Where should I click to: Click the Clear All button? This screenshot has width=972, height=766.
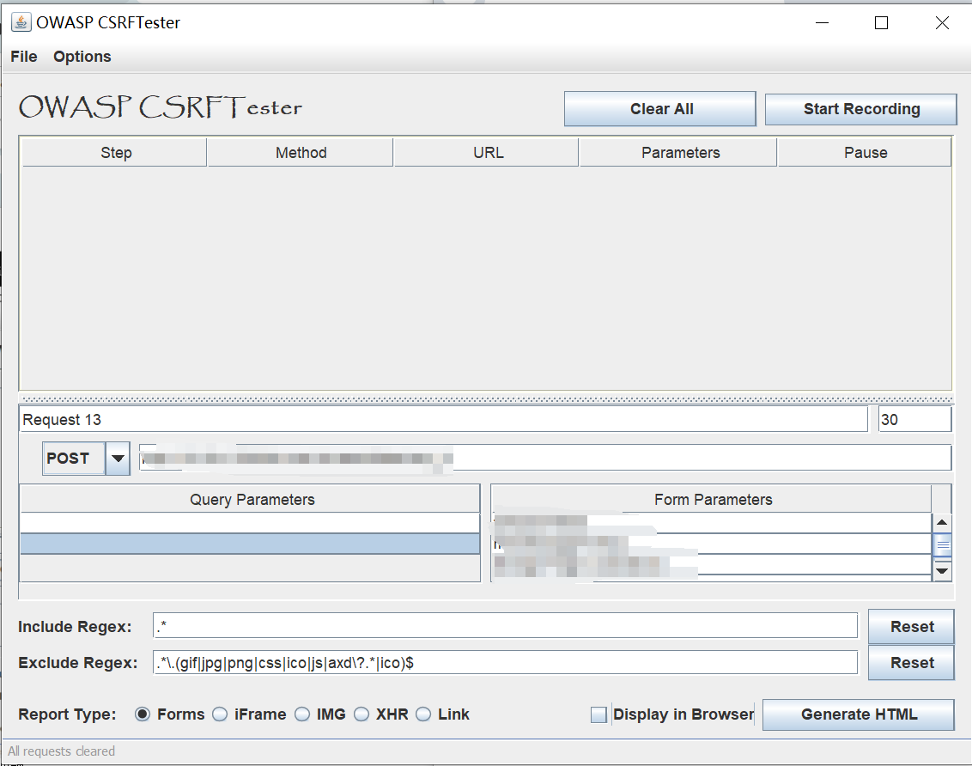click(x=660, y=109)
